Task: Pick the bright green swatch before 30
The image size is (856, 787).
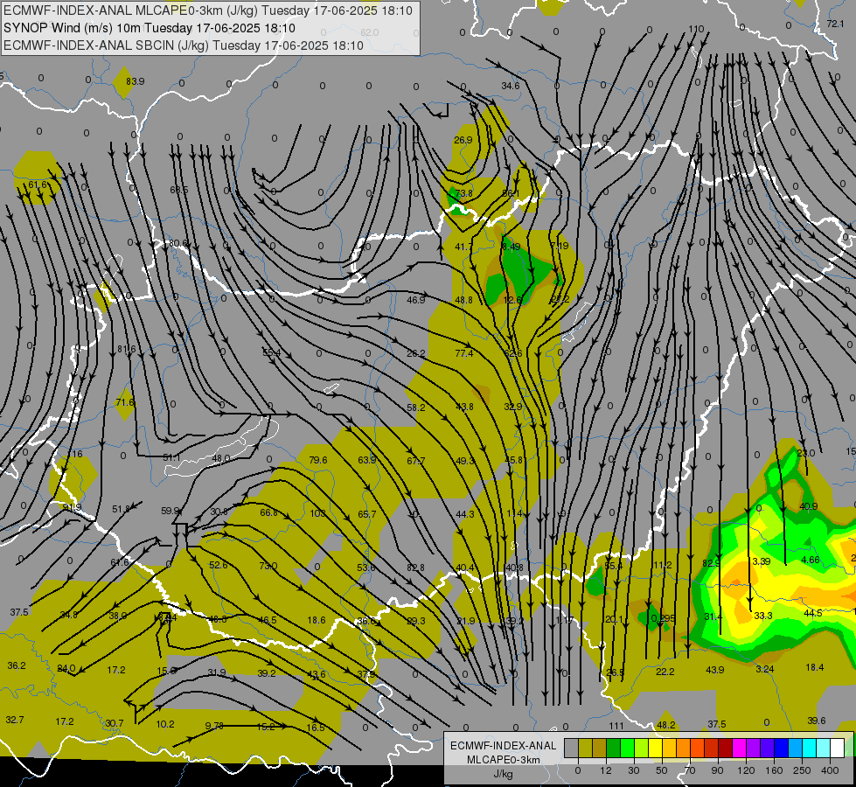Action: pos(627,749)
